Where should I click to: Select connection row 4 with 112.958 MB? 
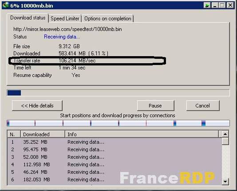tap(115, 164)
